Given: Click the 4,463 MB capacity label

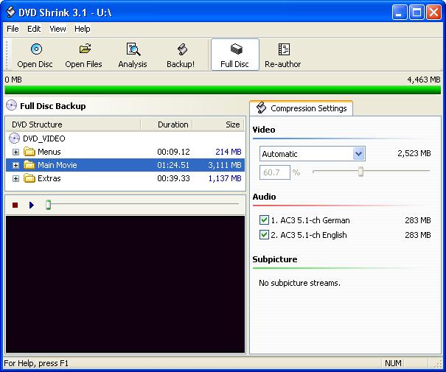Looking at the screenshot, I should pyautogui.click(x=424, y=80).
